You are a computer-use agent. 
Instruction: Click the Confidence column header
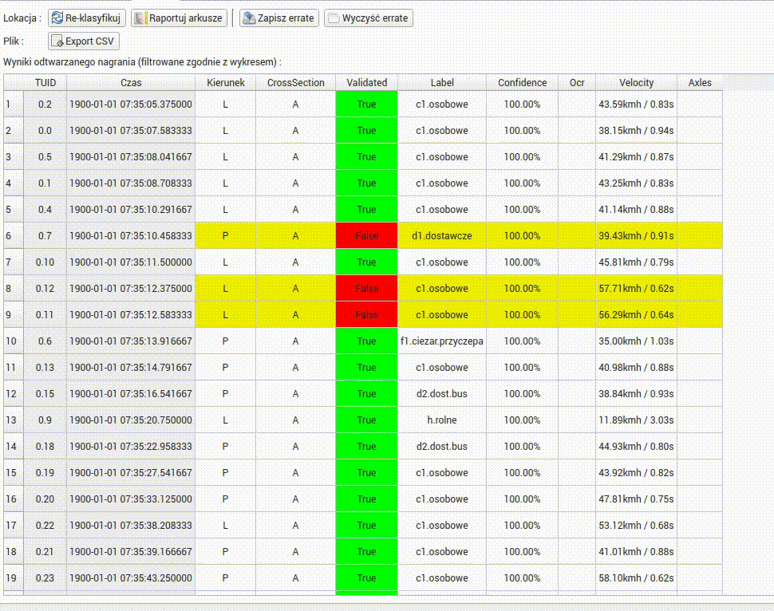[522, 83]
